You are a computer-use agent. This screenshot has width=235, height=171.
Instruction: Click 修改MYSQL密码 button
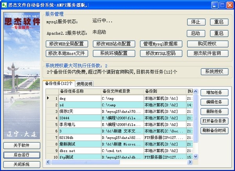[x=161, y=53]
